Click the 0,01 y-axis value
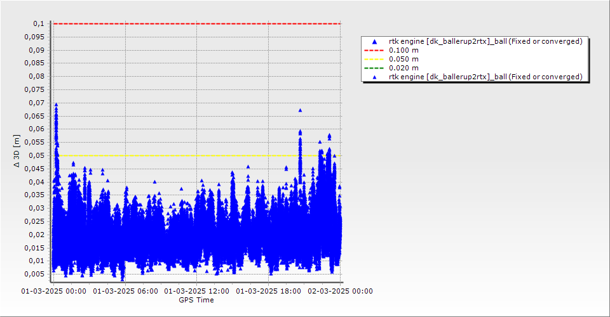The image size is (610, 317). pos(37,261)
